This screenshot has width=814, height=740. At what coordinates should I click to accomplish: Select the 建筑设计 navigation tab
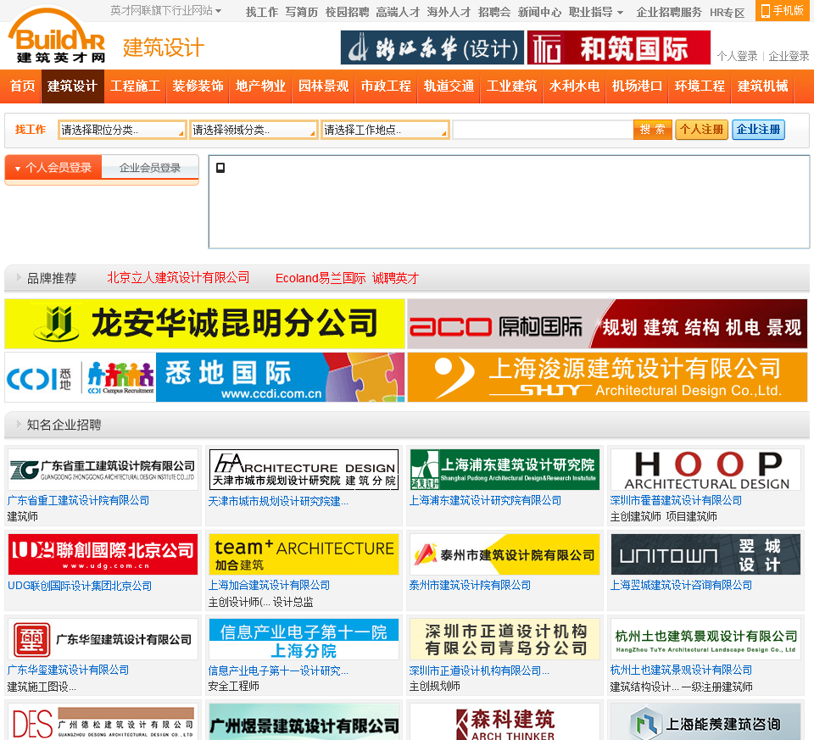point(73,86)
